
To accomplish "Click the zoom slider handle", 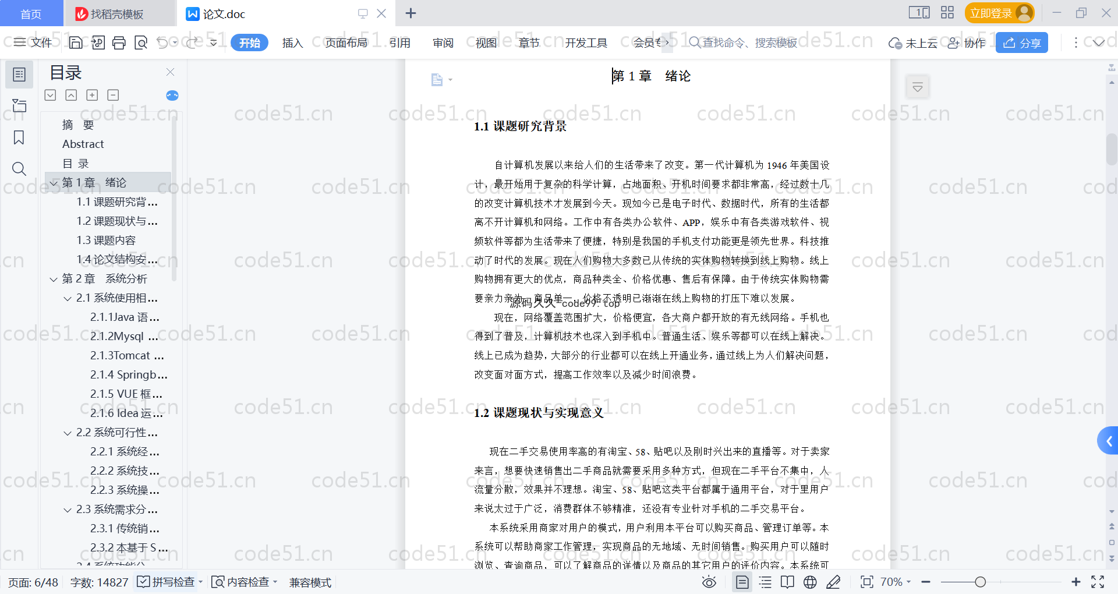I will (x=981, y=582).
